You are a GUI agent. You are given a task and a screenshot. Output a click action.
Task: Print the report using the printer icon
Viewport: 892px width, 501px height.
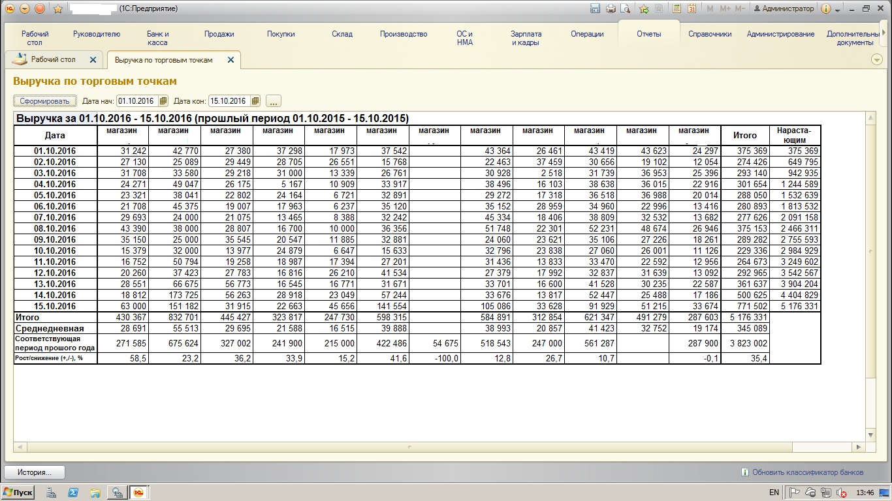[x=611, y=8]
